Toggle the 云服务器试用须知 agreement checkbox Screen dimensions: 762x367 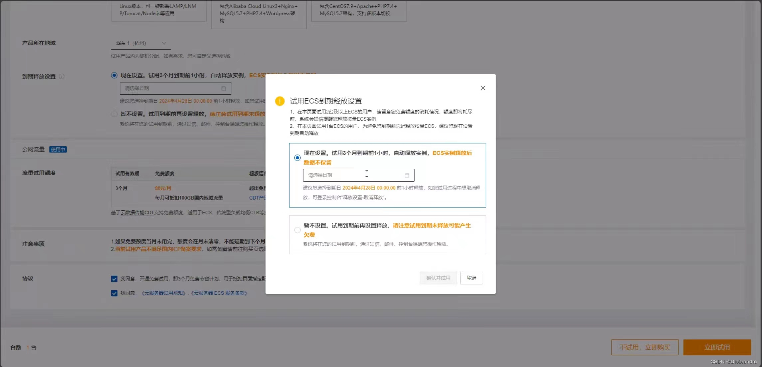[x=114, y=293]
